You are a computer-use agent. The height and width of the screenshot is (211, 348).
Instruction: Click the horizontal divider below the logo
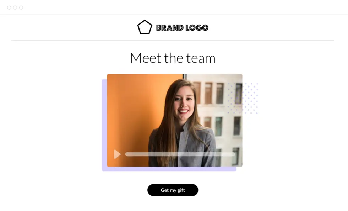[x=173, y=41]
